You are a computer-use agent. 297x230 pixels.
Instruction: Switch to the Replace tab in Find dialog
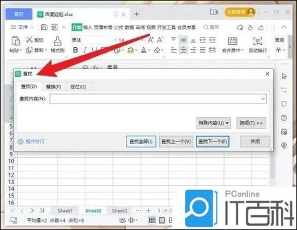54,87
